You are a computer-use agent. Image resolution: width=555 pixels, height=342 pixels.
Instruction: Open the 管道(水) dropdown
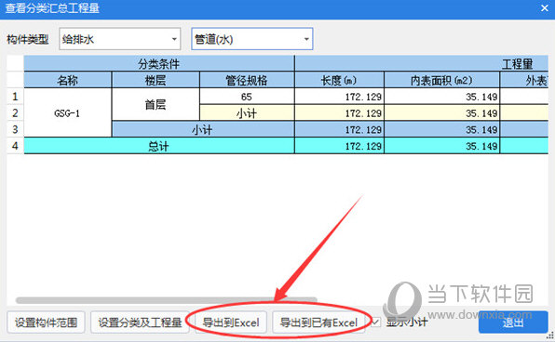pyautogui.click(x=252, y=39)
